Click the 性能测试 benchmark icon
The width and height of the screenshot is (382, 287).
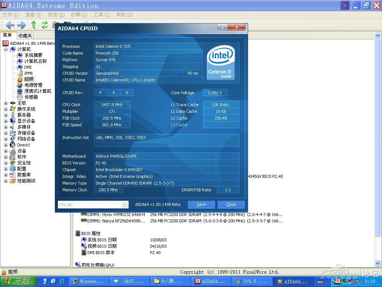pos(13,181)
